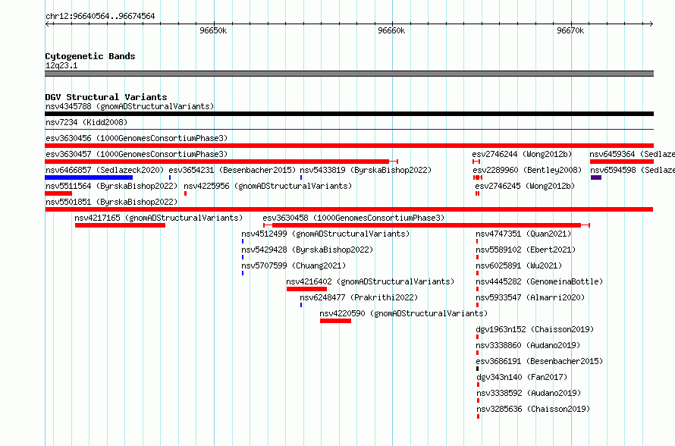Viewport: 675px width, 446px height.
Task: Click the nsv5511564 (ByrskaBishop2022) label
Action: (x=111, y=186)
